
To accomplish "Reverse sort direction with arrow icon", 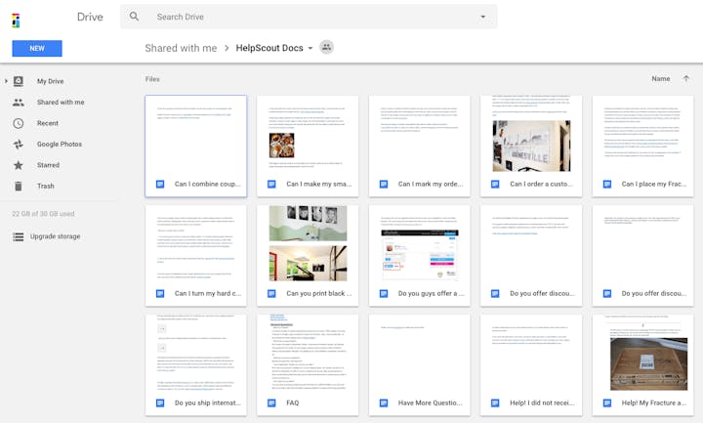I will (x=685, y=78).
